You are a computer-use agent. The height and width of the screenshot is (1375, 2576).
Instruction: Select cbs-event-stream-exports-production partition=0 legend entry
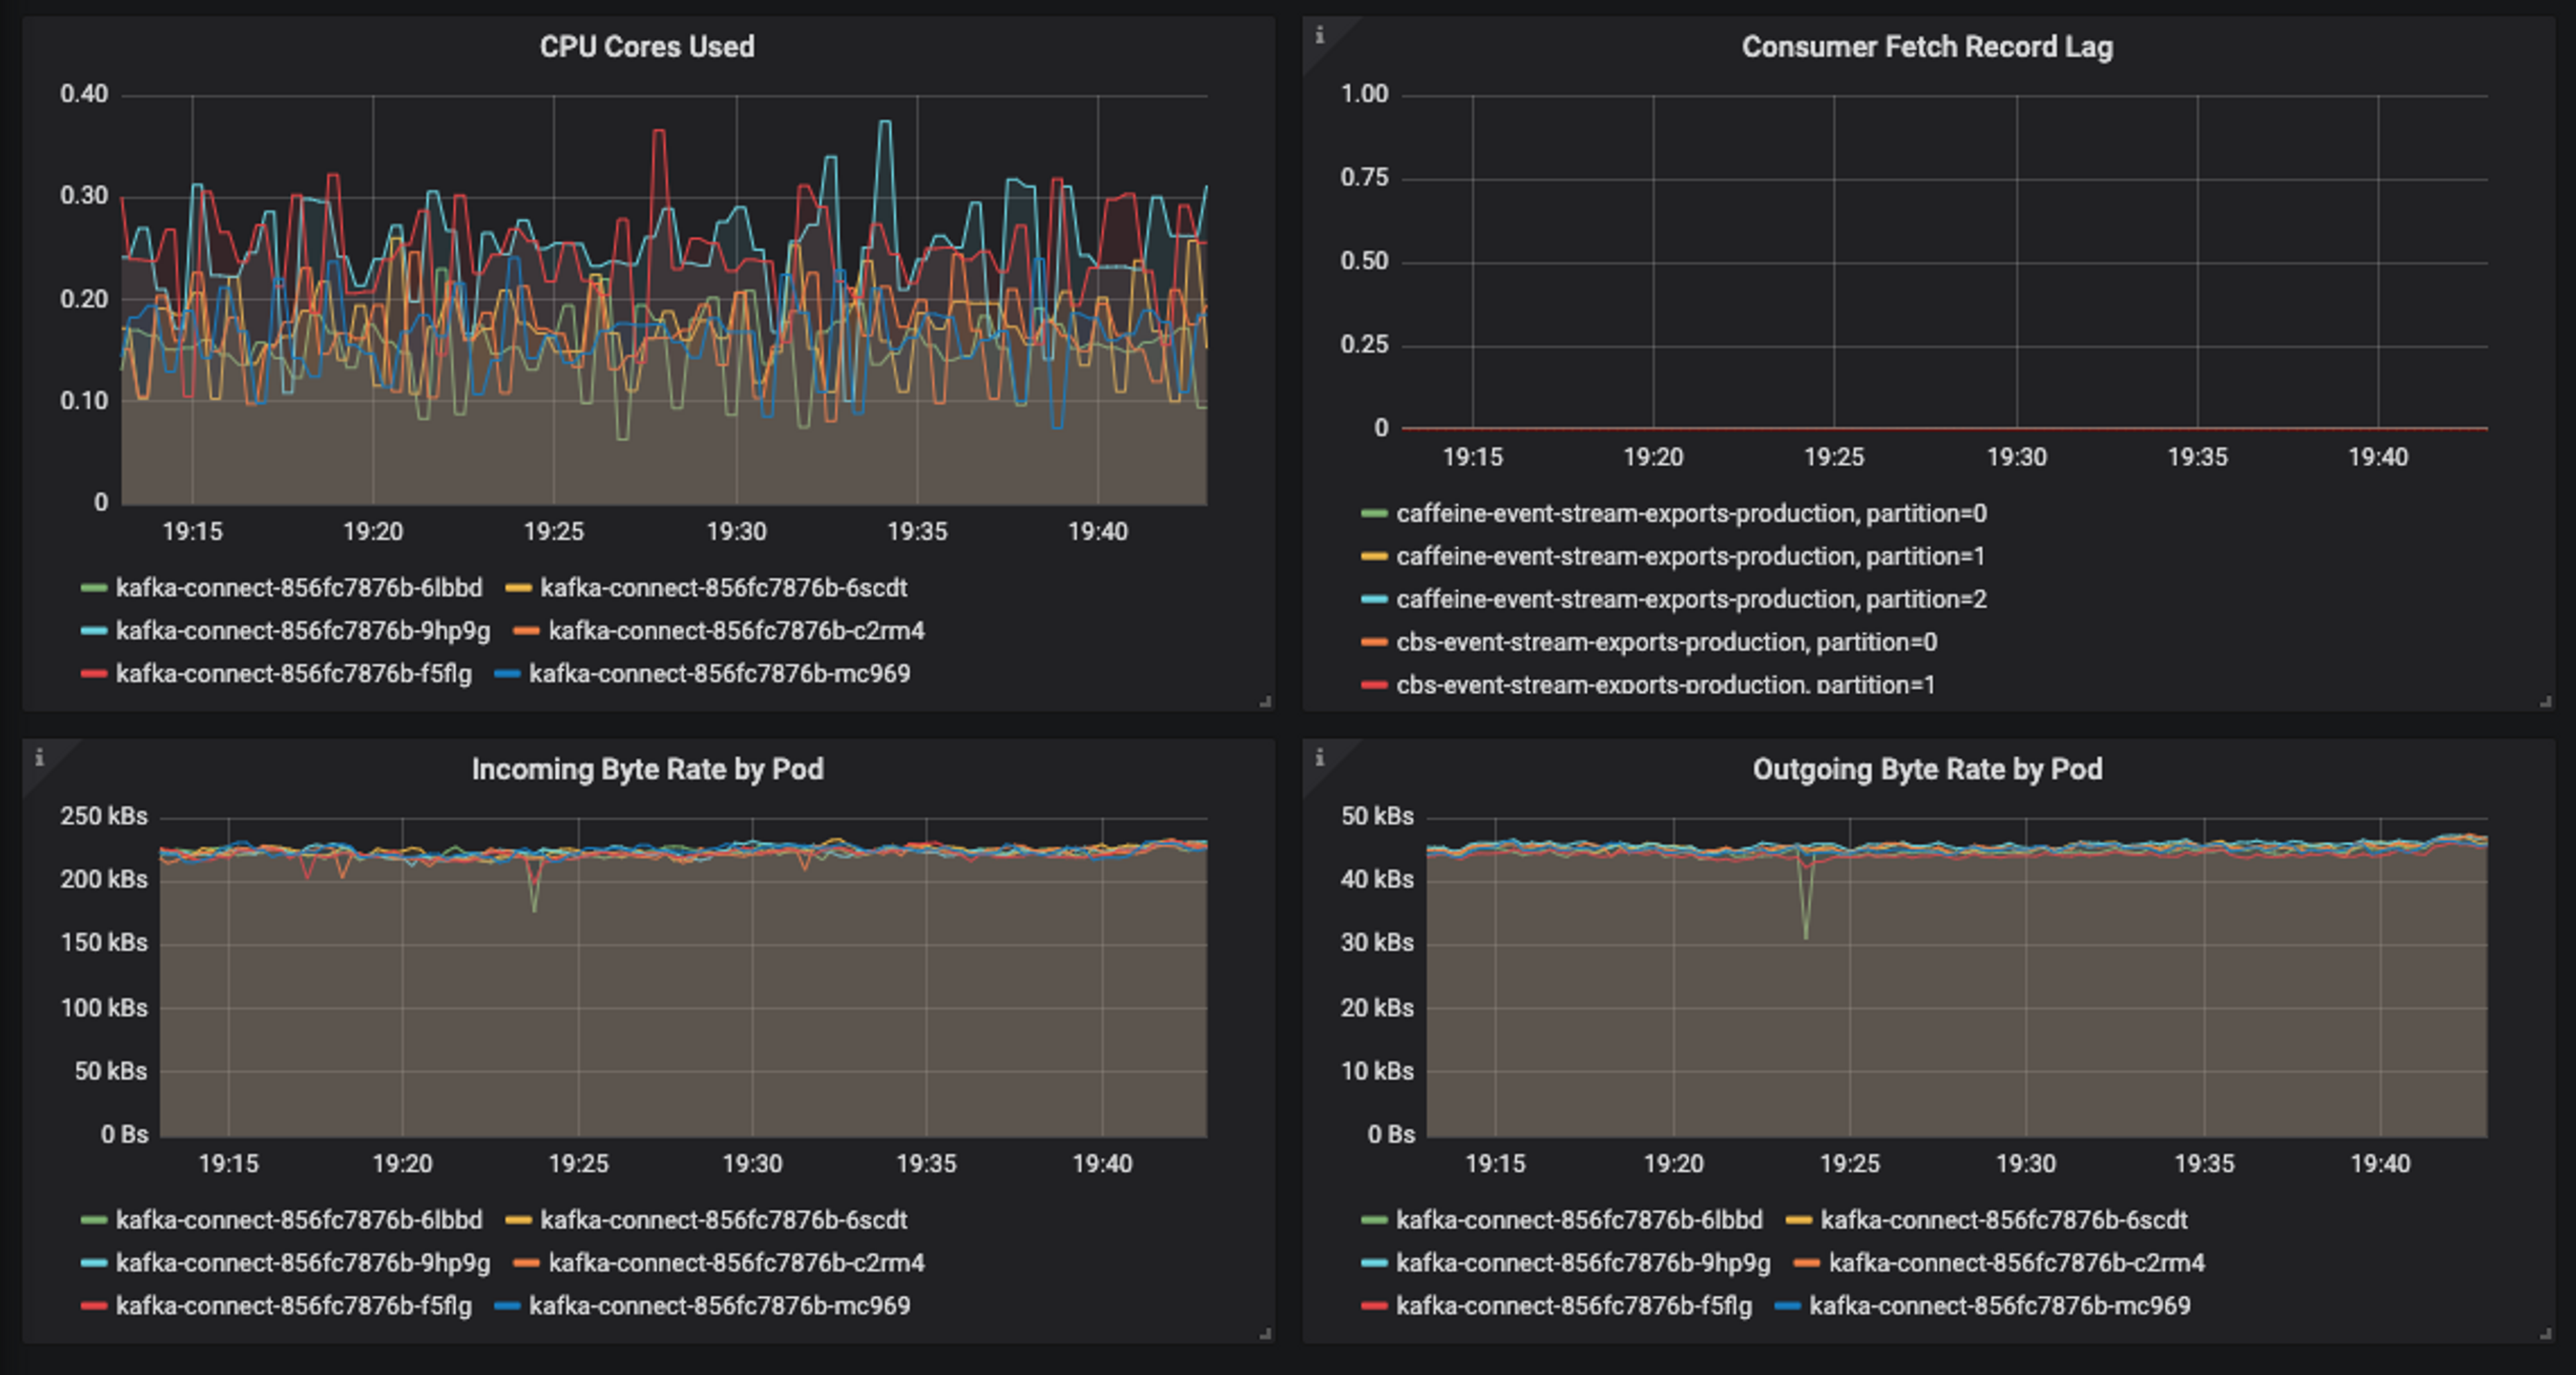click(1665, 642)
